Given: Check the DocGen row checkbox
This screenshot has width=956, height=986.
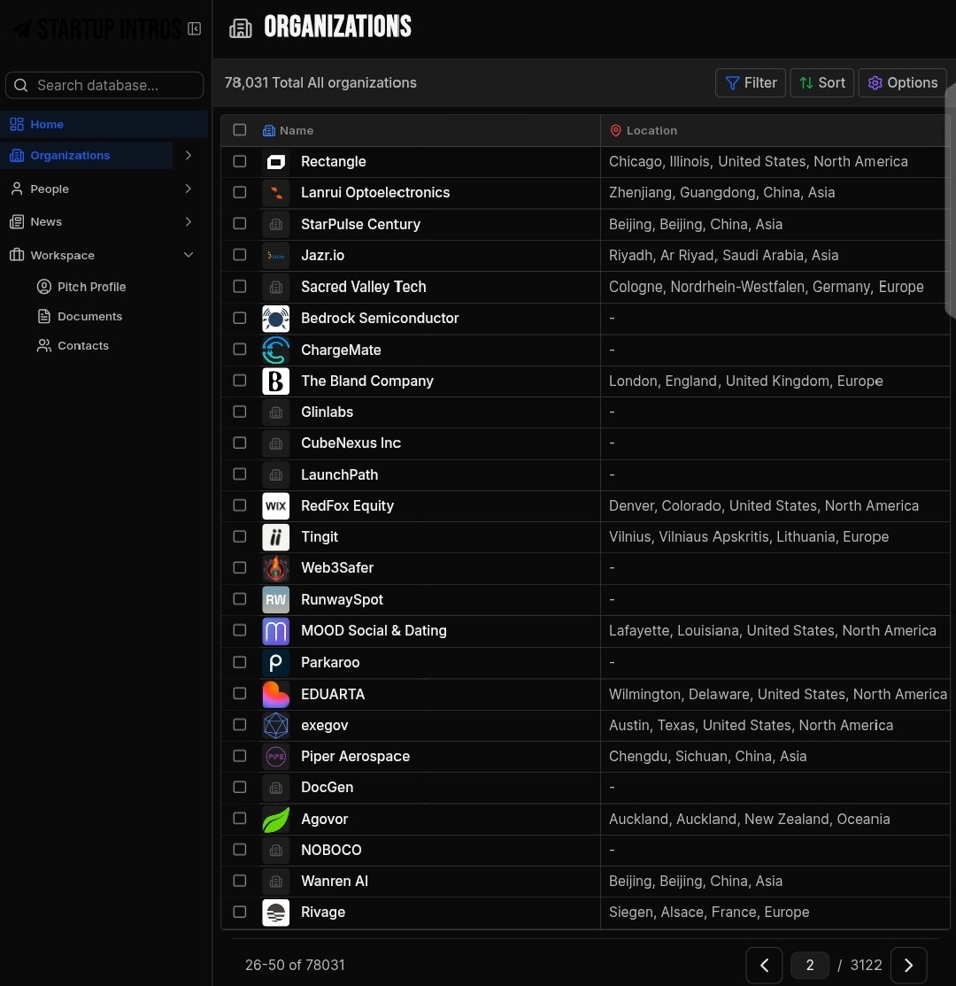Looking at the screenshot, I should [240, 787].
